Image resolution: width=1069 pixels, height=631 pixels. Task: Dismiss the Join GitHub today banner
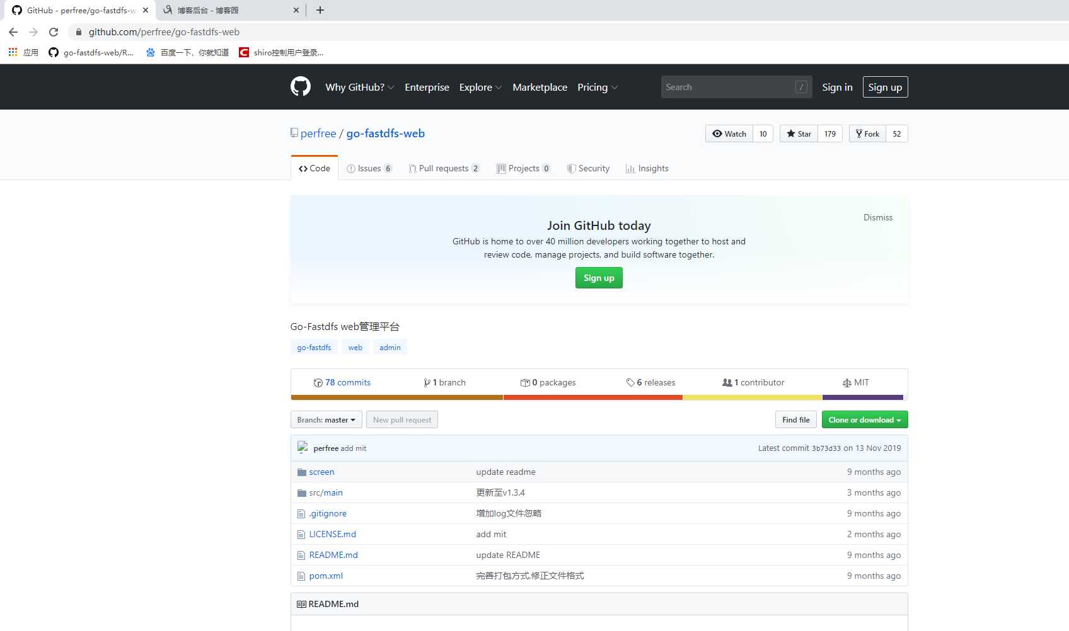(x=878, y=217)
